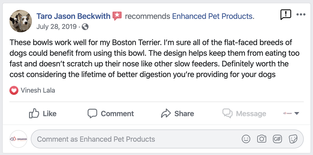Share this recommendation post
The image size is (313, 155).
point(177,114)
